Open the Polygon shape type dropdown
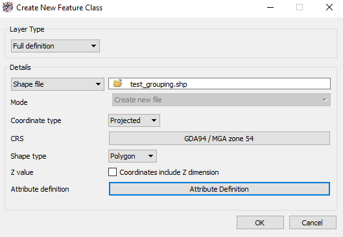Image resolution: width=343 pixels, height=237 pixels. point(132,156)
